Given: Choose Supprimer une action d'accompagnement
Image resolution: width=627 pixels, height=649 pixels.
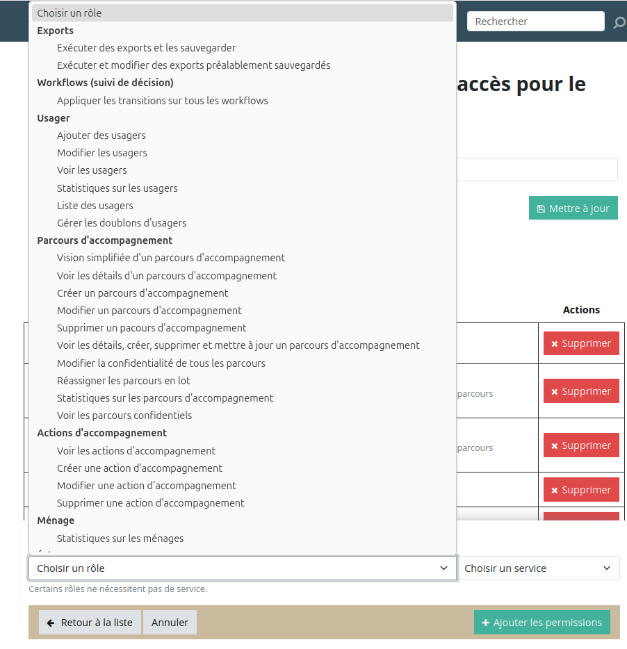Looking at the screenshot, I should point(150,503).
